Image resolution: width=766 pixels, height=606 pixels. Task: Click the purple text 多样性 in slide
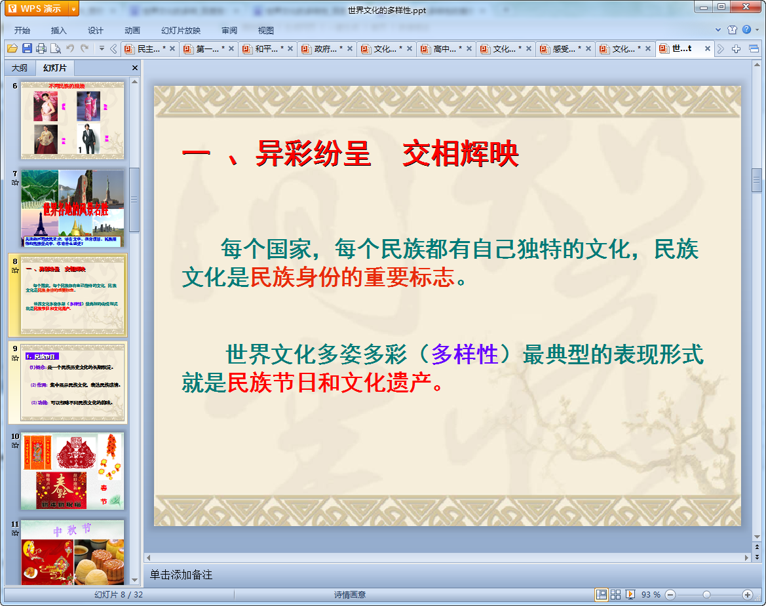pos(465,354)
